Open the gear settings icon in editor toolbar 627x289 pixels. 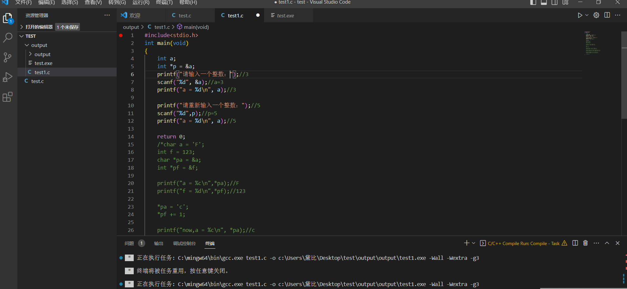(x=597, y=15)
